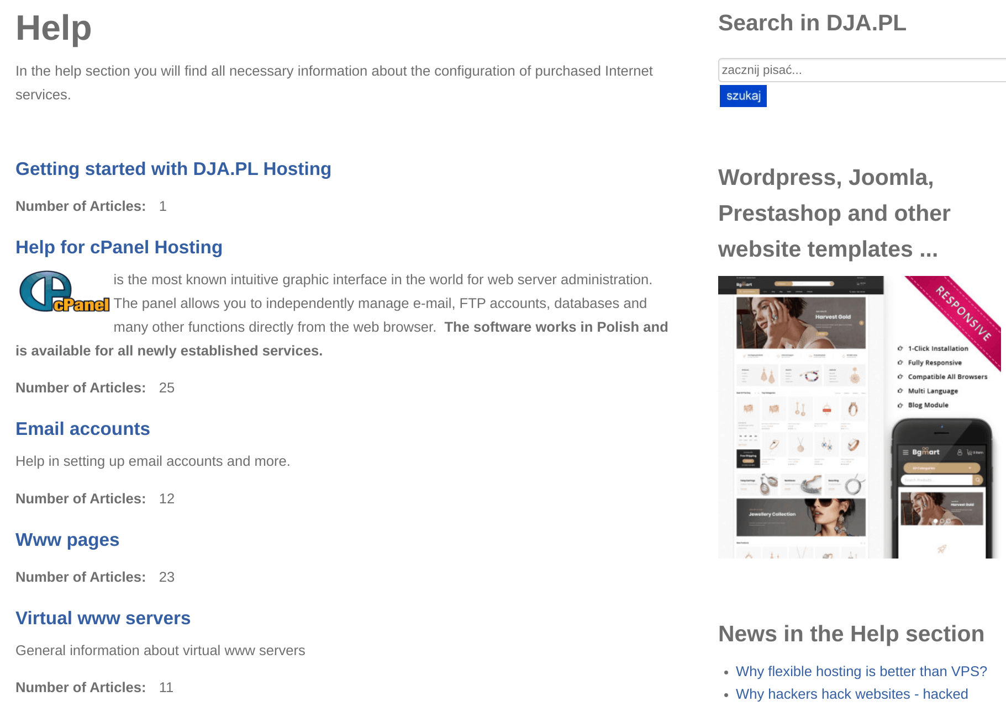Open 'Why flexible hosting is better than VPS?'
Image resolution: width=1006 pixels, height=707 pixels.
click(861, 671)
